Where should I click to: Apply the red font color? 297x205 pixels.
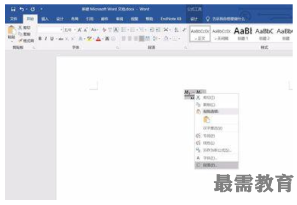point(98,39)
